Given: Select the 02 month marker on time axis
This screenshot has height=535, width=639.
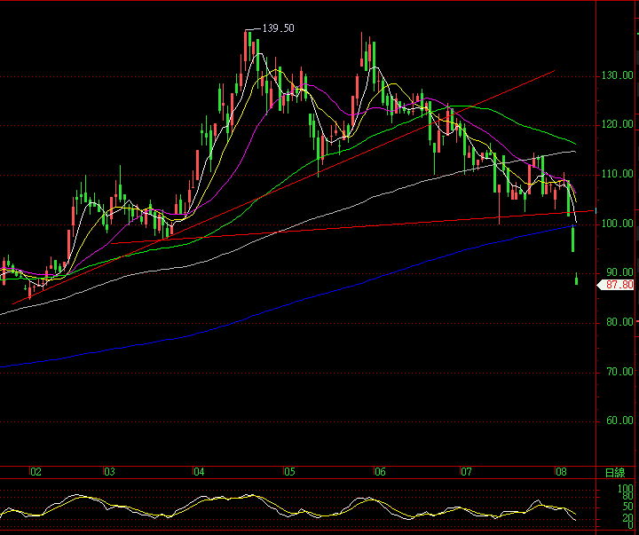Looking at the screenshot, I should [35, 472].
